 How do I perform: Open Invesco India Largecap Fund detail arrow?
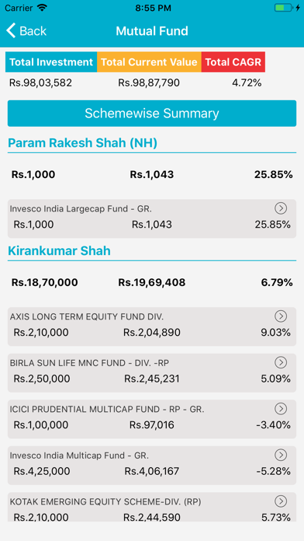coord(281,208)
